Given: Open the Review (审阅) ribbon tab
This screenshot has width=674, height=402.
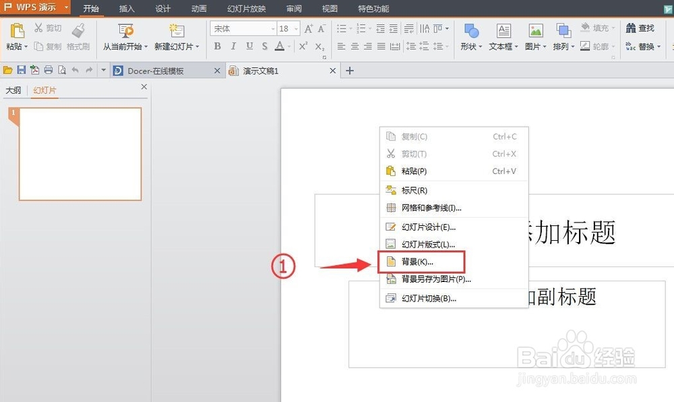Looking at the screenshot, I should coord(294,9).
